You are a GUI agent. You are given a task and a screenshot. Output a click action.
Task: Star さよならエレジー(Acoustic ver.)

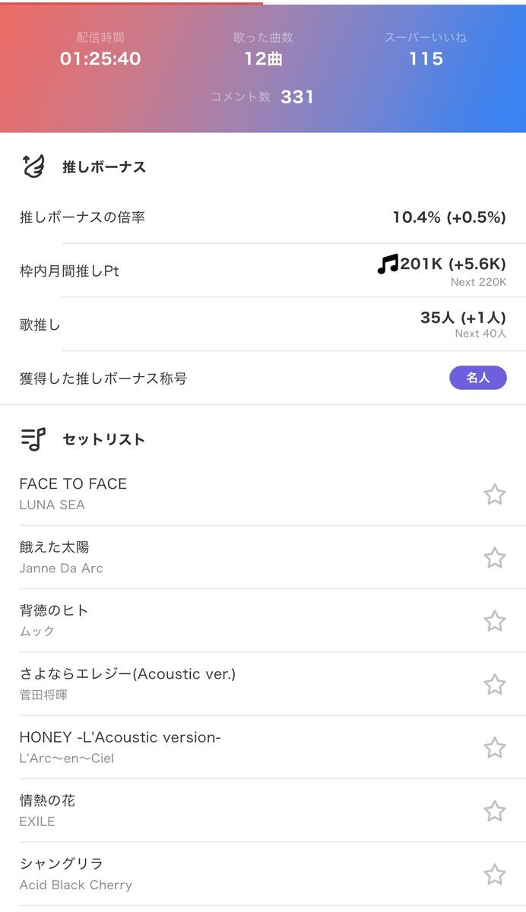click(x=495, y=684)
